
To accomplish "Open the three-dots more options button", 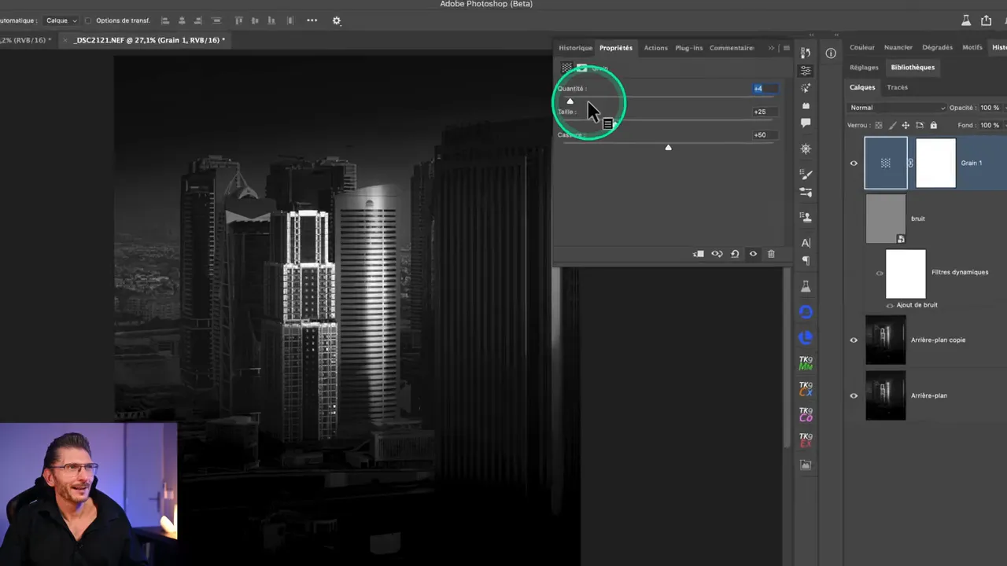I will pos(312,20).
